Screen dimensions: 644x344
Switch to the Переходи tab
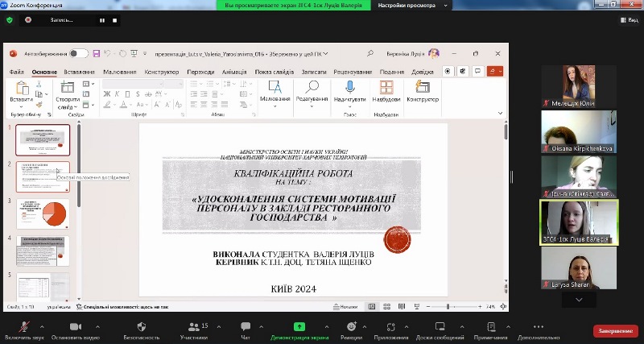[x=200, y=72]
